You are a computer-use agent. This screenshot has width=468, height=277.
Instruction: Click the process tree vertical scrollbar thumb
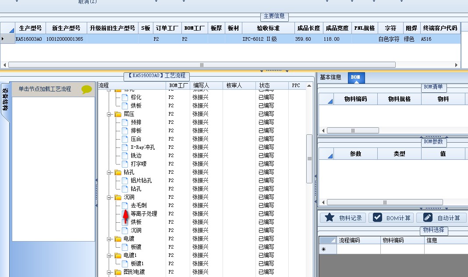pos(309,158)
